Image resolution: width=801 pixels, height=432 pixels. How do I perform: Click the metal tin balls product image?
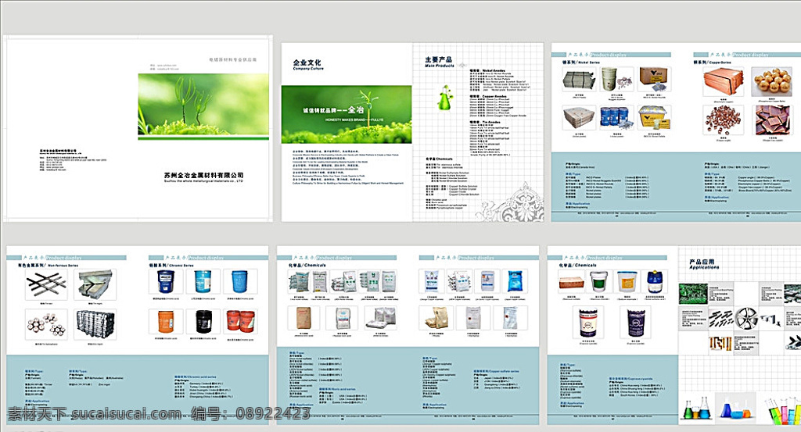(46, 324)
